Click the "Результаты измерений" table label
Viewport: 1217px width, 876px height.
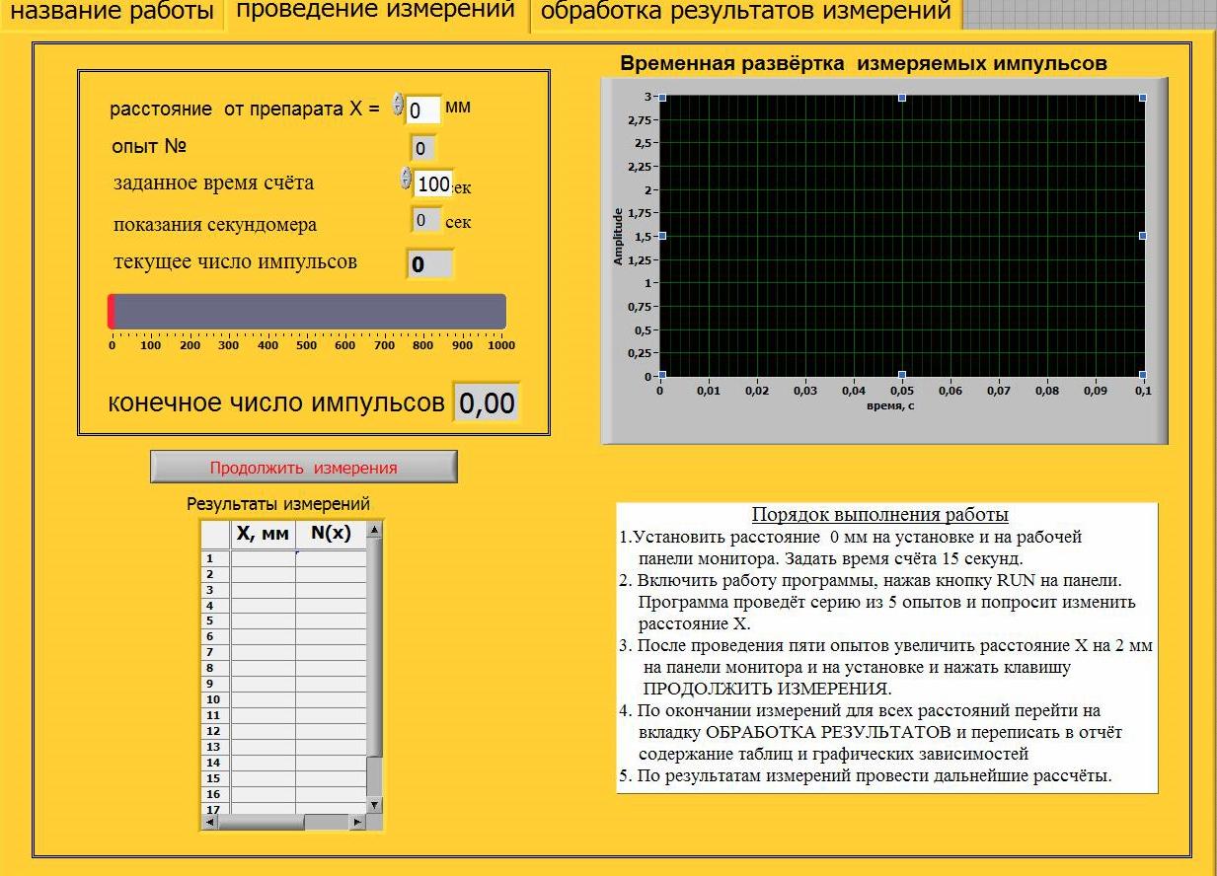pyautogui.click(x=278, y=504)
